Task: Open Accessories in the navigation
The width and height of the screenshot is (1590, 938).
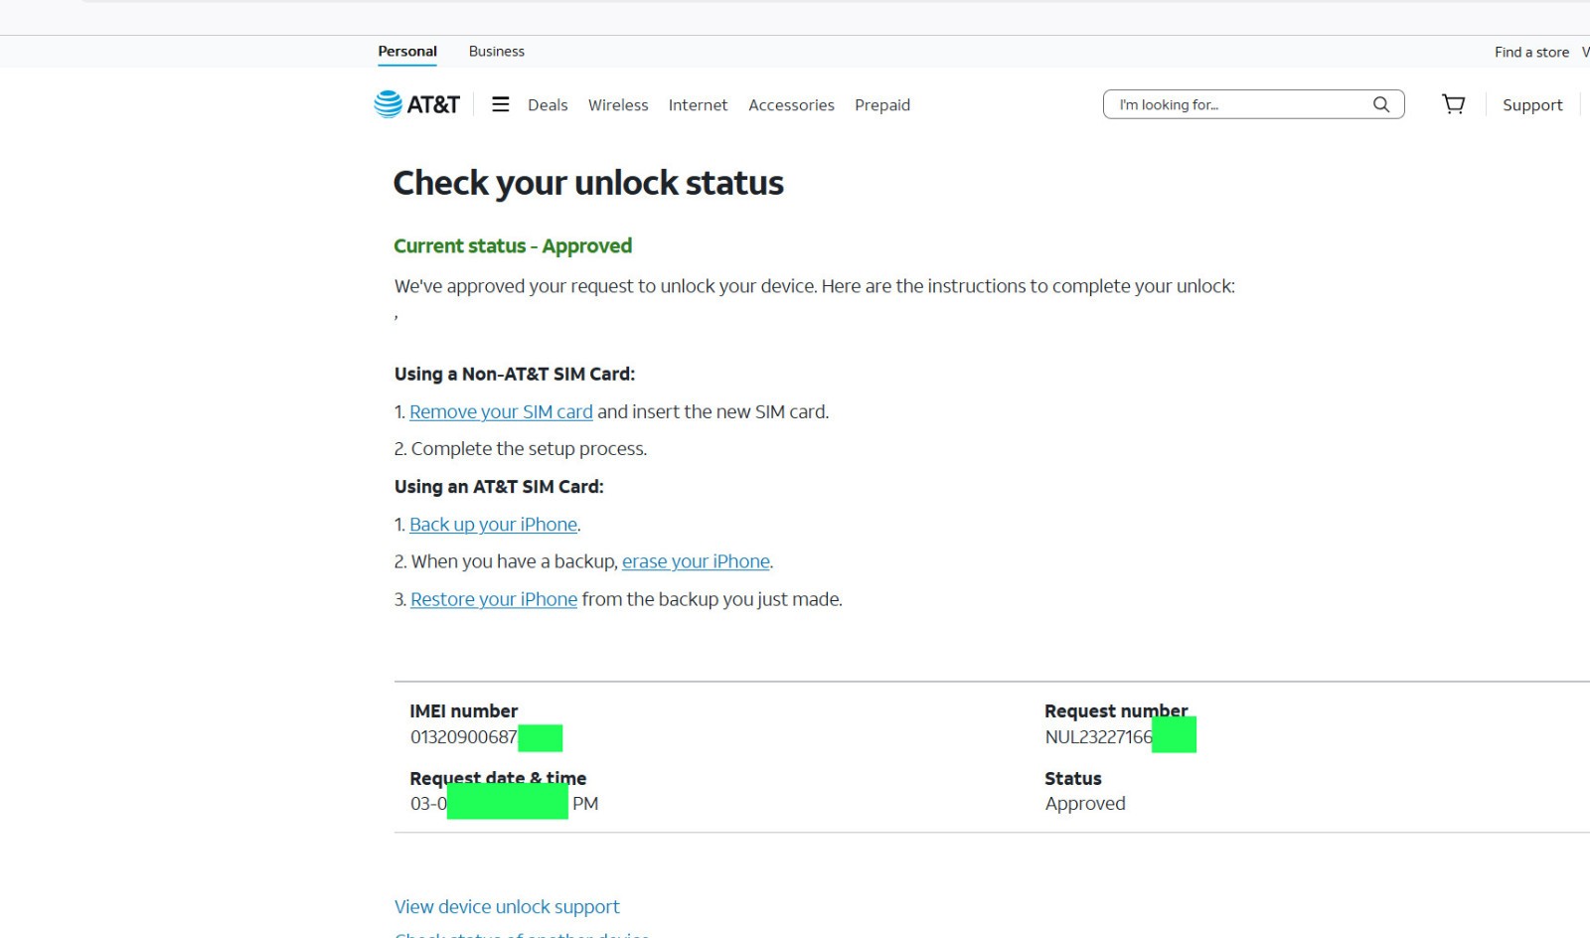Action: click(791, 105)
